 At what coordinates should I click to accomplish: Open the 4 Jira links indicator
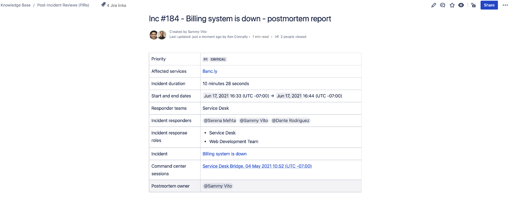[x=113, y=5]
